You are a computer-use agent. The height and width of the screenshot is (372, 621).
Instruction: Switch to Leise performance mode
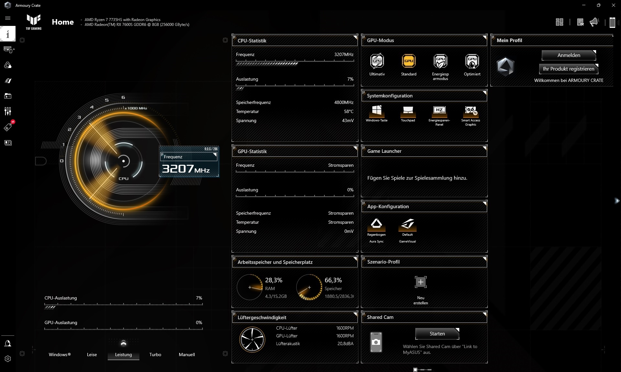(92, 355)
